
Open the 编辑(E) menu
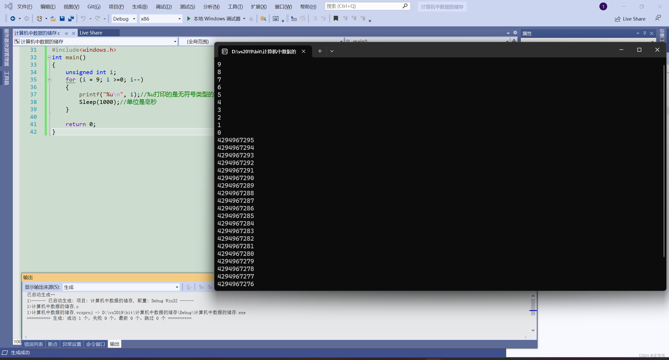[48, 7]
